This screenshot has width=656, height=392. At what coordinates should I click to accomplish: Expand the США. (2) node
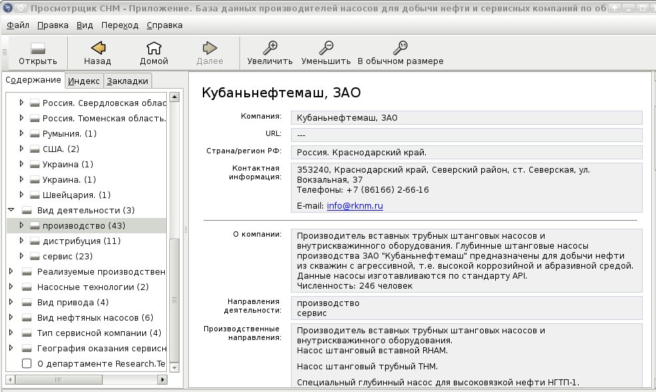21,149
